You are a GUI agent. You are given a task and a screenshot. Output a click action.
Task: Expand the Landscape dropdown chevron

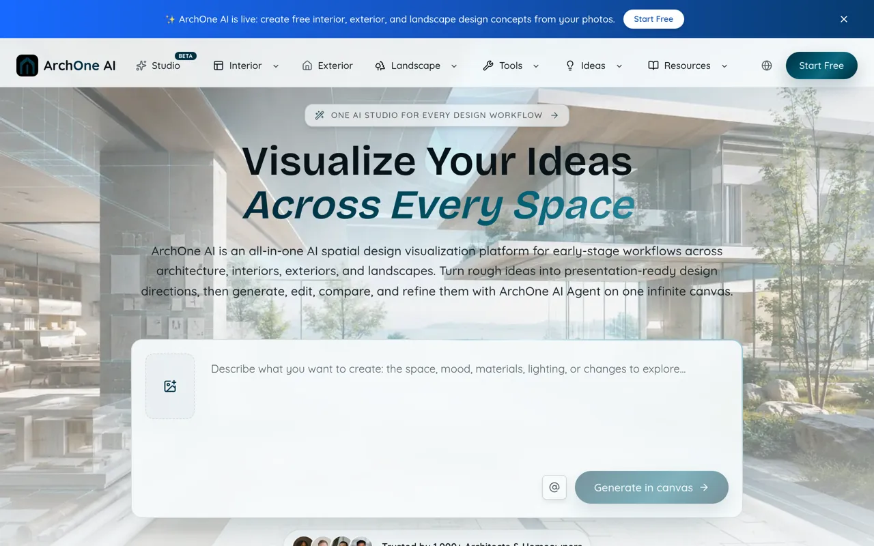454,66
